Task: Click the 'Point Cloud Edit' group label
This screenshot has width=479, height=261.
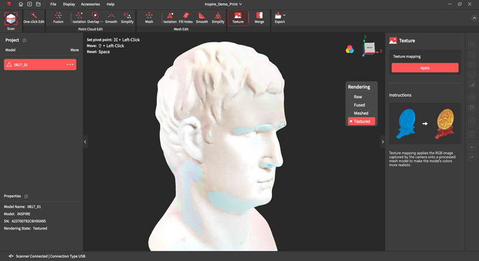Action: tap(90, 29)
